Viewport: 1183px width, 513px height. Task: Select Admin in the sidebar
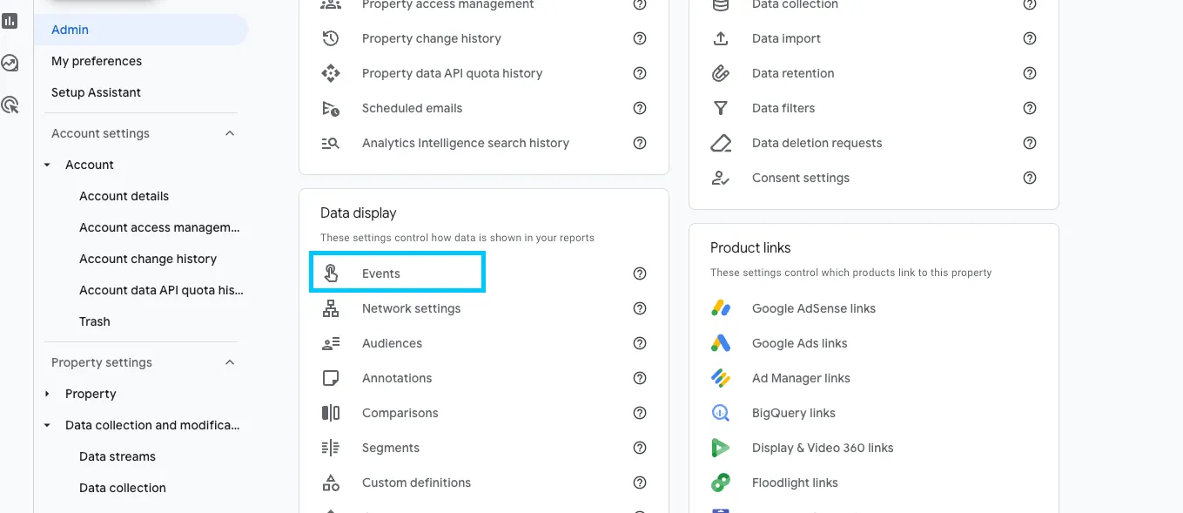tap(141, 30)
